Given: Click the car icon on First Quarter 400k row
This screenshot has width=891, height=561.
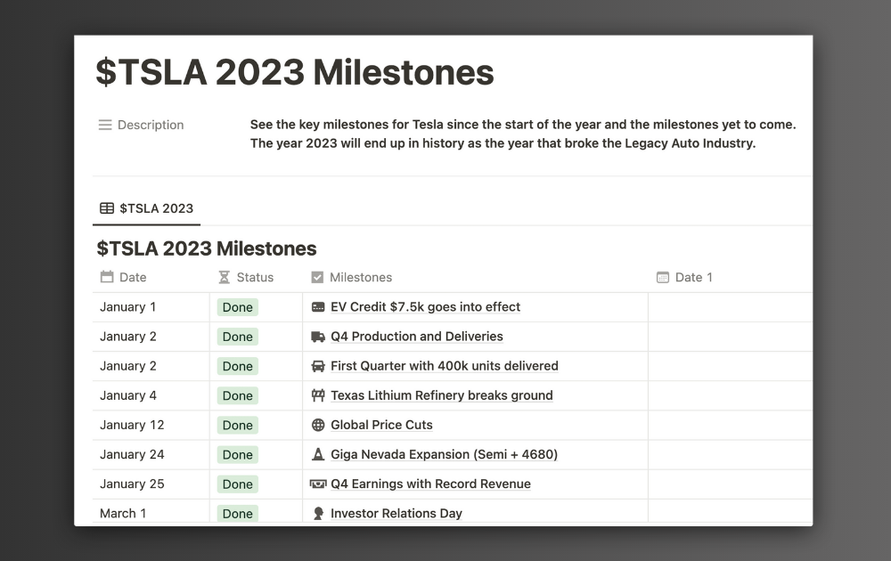Looking at the screenshot, I should tap(317, 365).
